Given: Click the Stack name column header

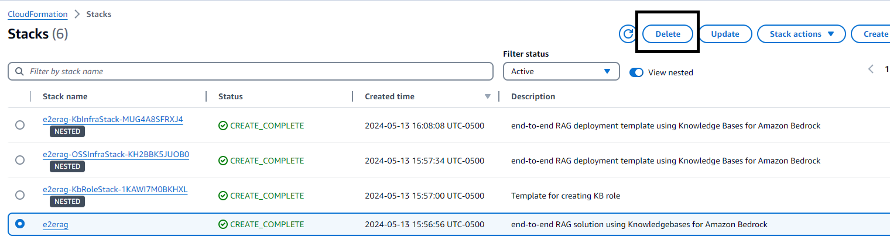Looking at the screenshot, I should point(65,96).
